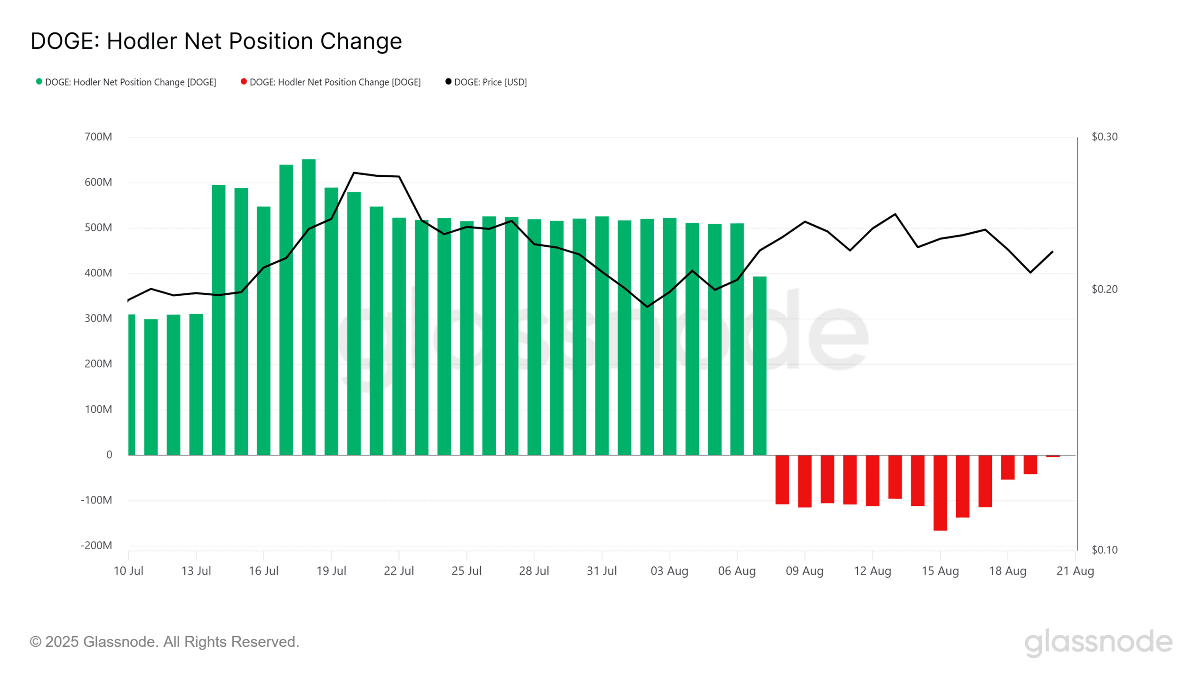This screenshot has height=677, width=1204.
Task: Click the last green bar before the red bars
Action: tap(759, 366)
